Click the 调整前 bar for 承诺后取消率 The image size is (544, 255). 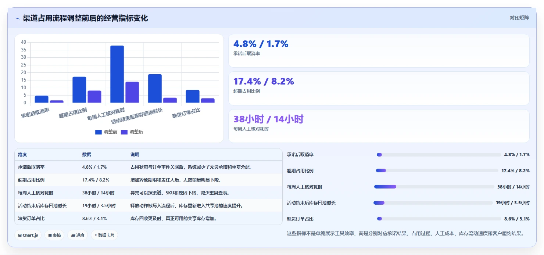42,99
